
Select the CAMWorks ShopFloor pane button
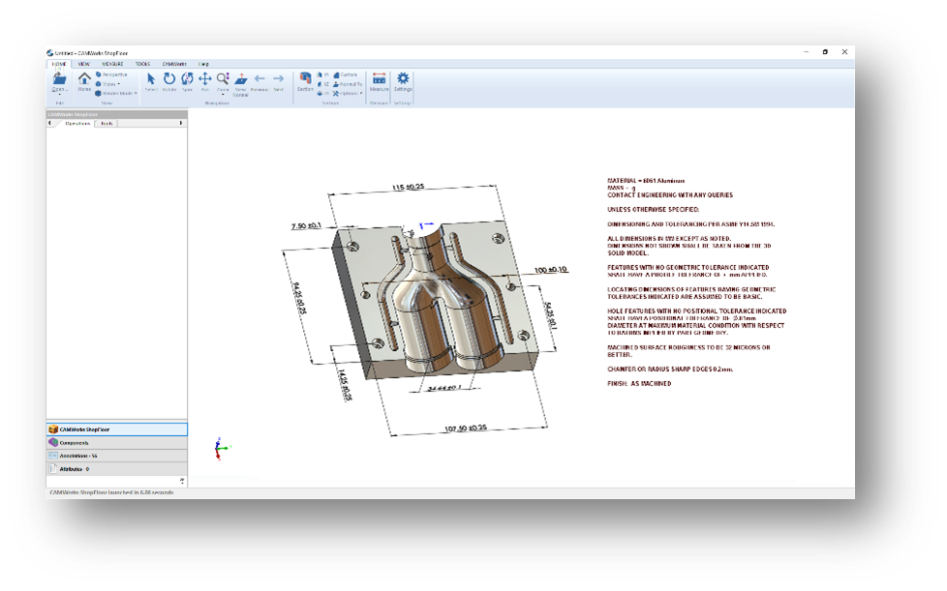(117, 429)
